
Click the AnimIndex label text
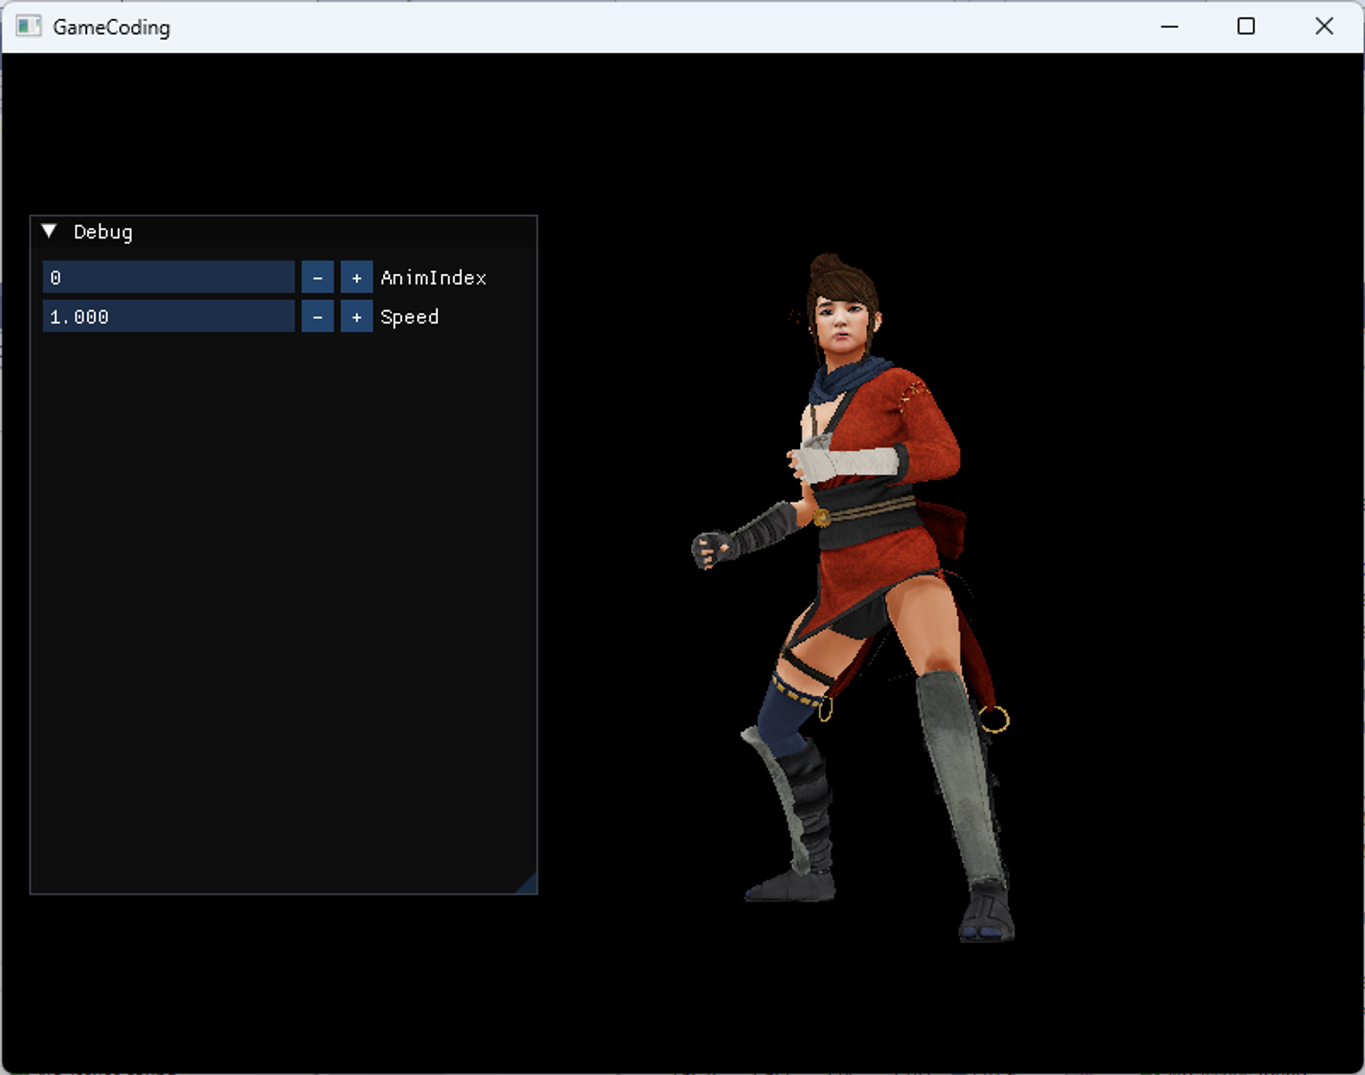[x=433, y=278]
